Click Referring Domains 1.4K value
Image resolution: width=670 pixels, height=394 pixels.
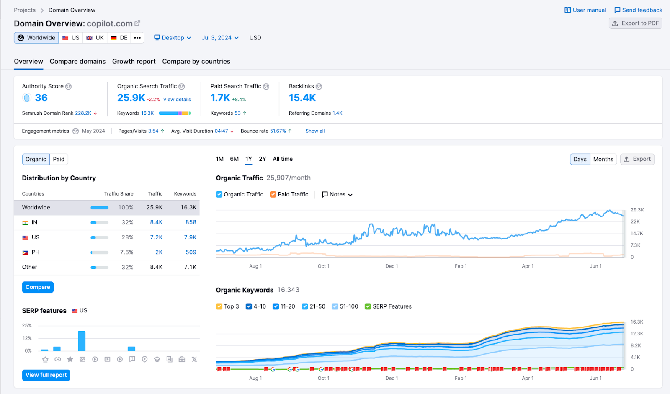(338, 113)
